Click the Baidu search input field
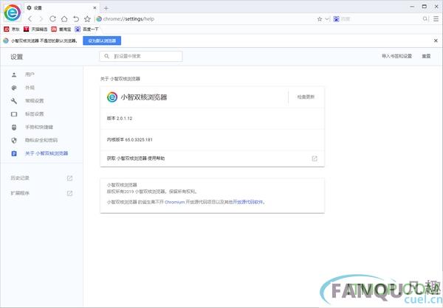Image resolution: width=443 pixels, height=308 pixels. (380, 19)
